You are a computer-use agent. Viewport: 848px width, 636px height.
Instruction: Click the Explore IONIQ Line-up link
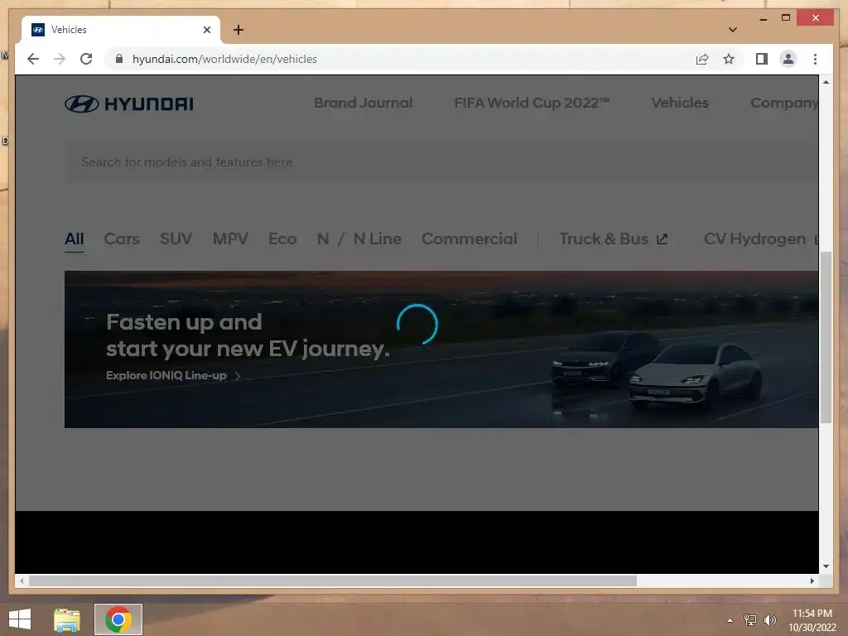(x=173, y=375)
